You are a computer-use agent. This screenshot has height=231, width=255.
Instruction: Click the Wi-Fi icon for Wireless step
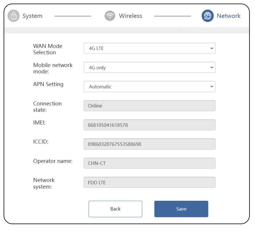pos(110,16)
